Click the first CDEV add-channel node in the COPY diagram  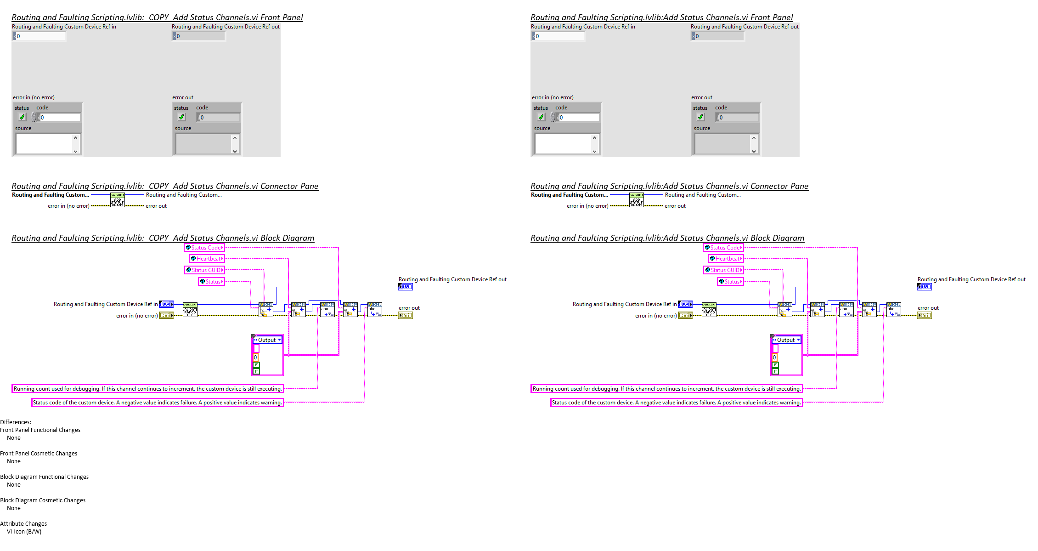(266, 310)
